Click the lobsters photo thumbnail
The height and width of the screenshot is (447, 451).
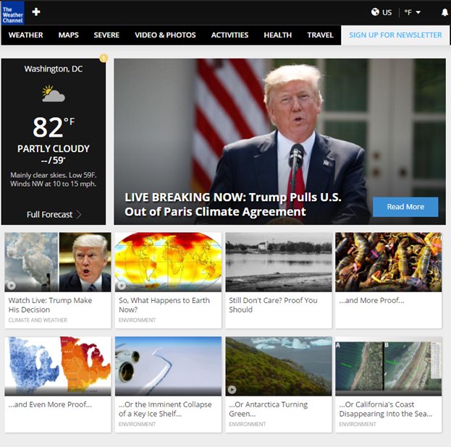388,262
